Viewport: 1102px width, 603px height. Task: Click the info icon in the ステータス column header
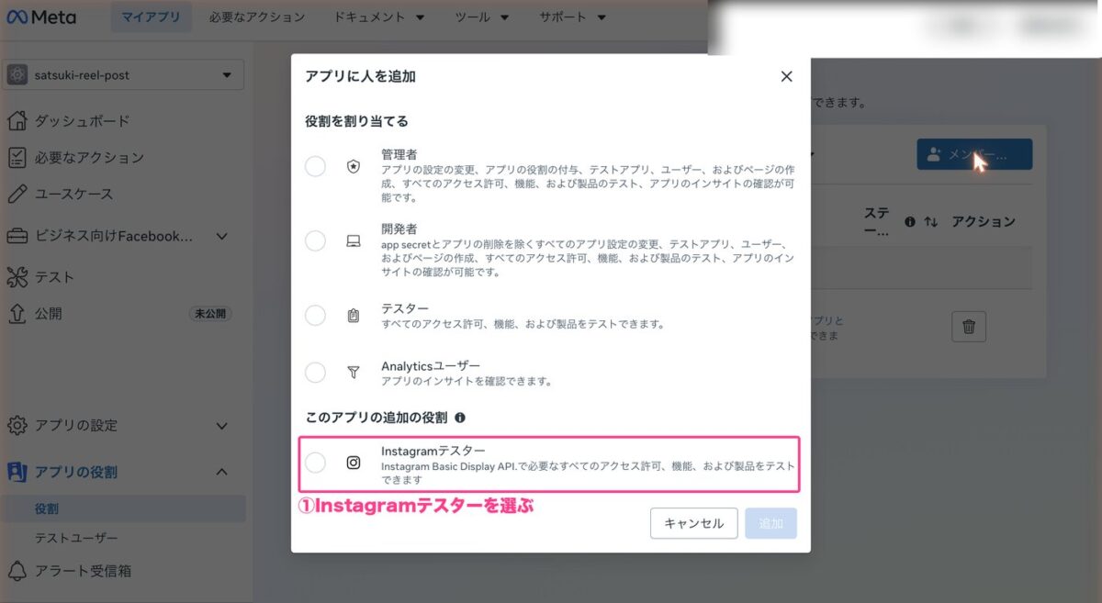910,221
